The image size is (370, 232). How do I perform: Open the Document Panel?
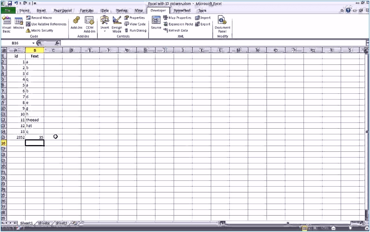click(222, 25)
